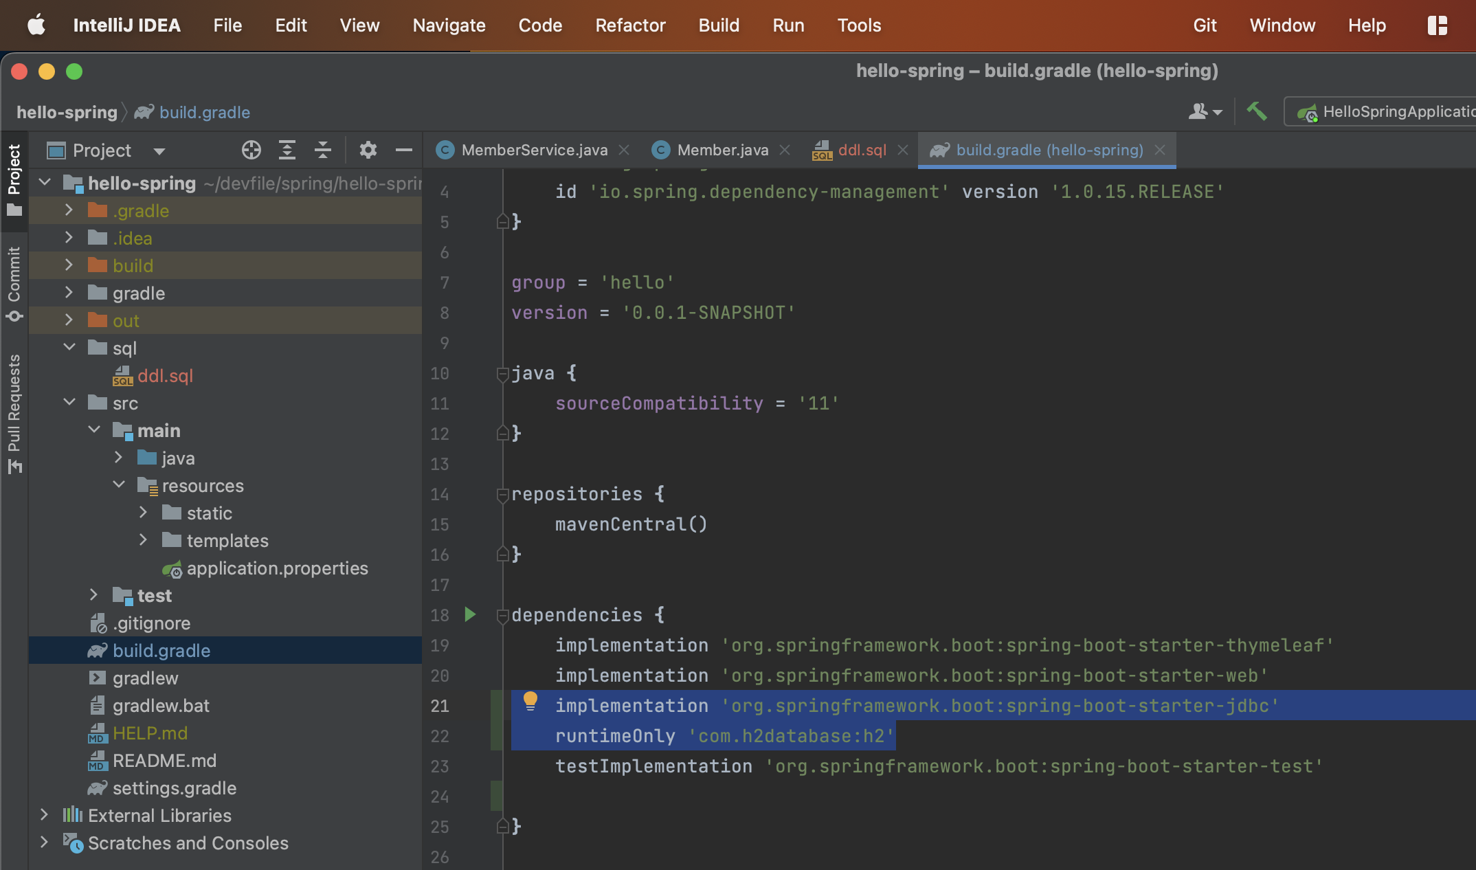Click the Build project hammer icon
1476x870 pixels.
coord(1256,111)
